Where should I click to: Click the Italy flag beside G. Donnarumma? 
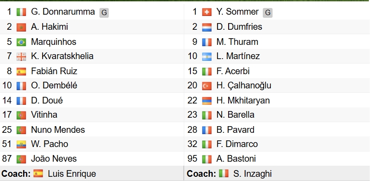click(x=21, y=12)
